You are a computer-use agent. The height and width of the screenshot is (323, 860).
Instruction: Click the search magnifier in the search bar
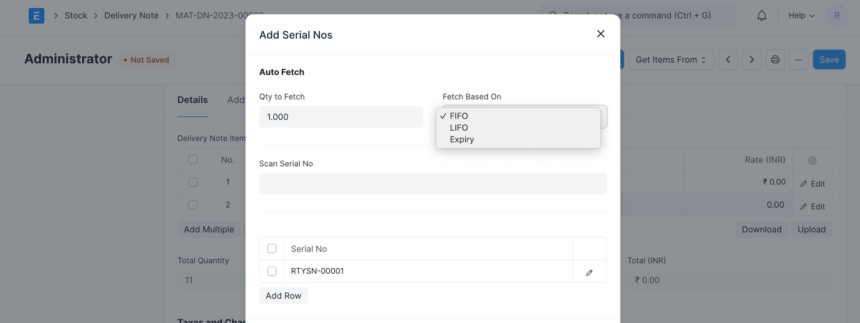point(552,15)
